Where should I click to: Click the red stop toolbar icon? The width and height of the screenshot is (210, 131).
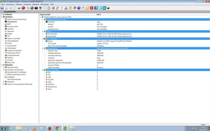(23, 8)
